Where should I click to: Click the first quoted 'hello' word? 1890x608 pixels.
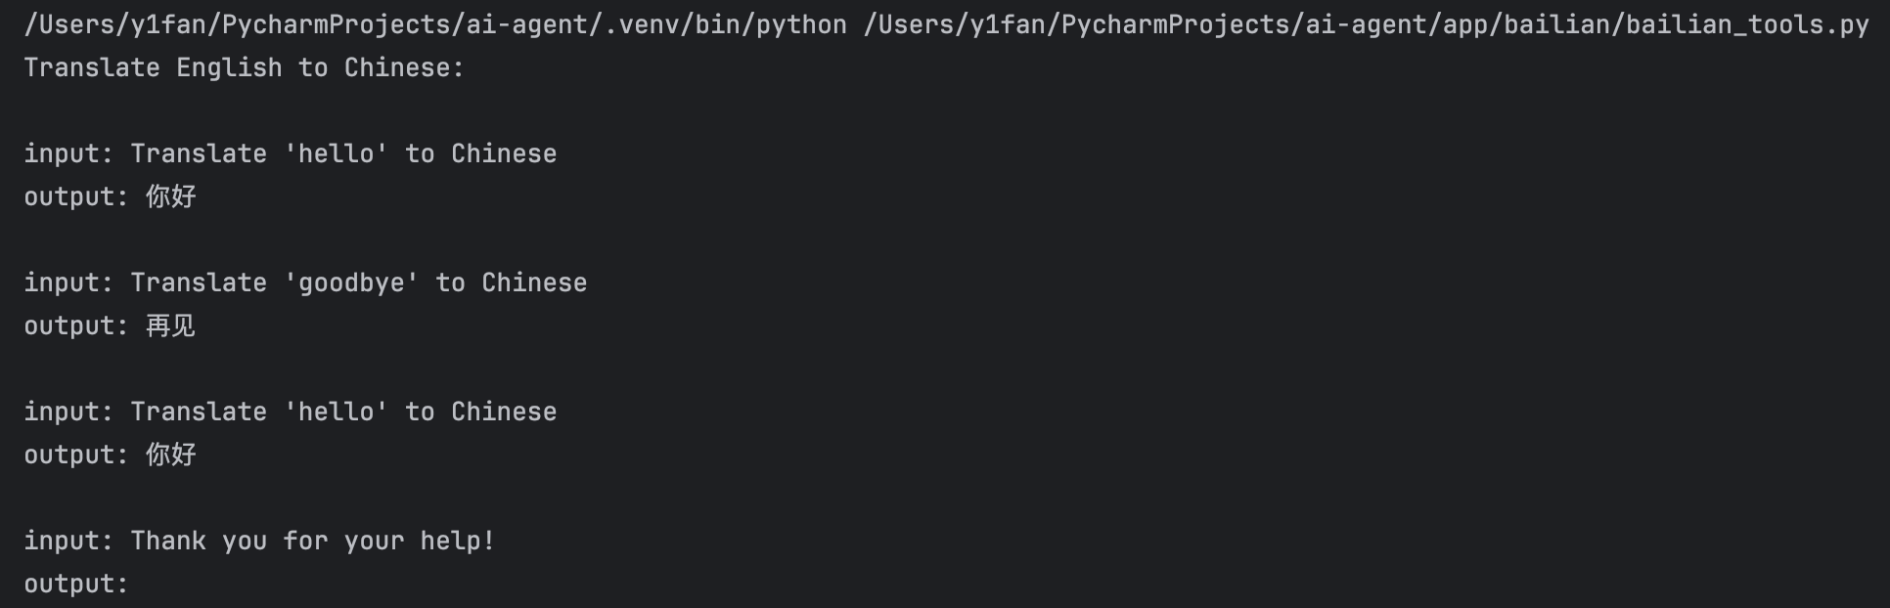336,153
